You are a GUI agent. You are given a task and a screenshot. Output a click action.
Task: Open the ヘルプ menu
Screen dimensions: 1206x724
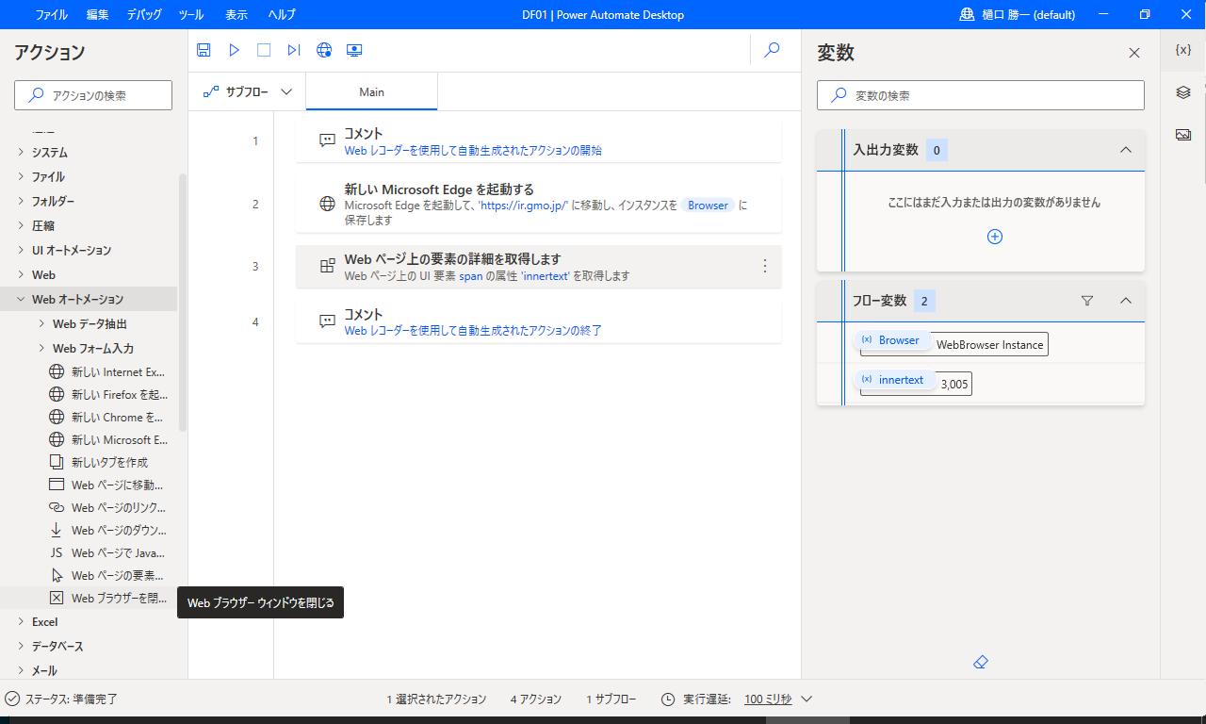282,14
